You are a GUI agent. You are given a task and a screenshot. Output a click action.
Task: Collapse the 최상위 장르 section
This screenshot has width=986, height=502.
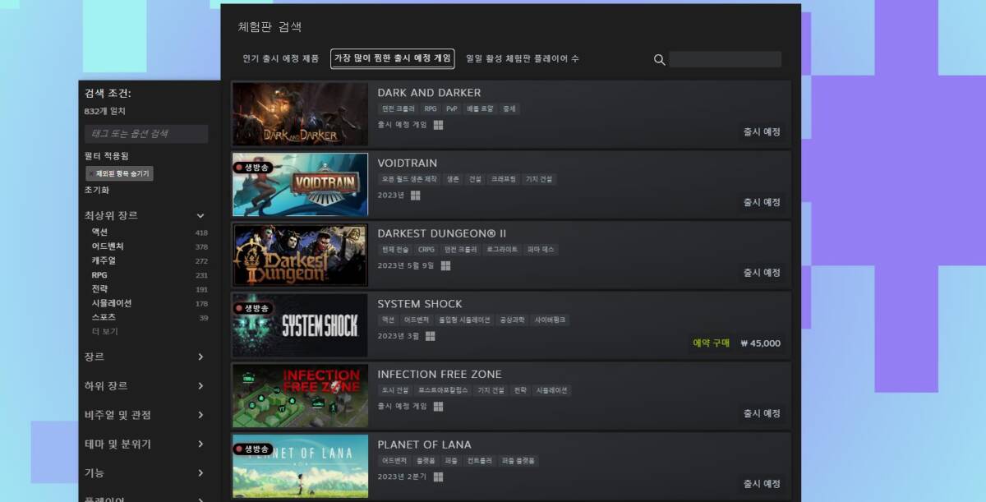point(200,215)
